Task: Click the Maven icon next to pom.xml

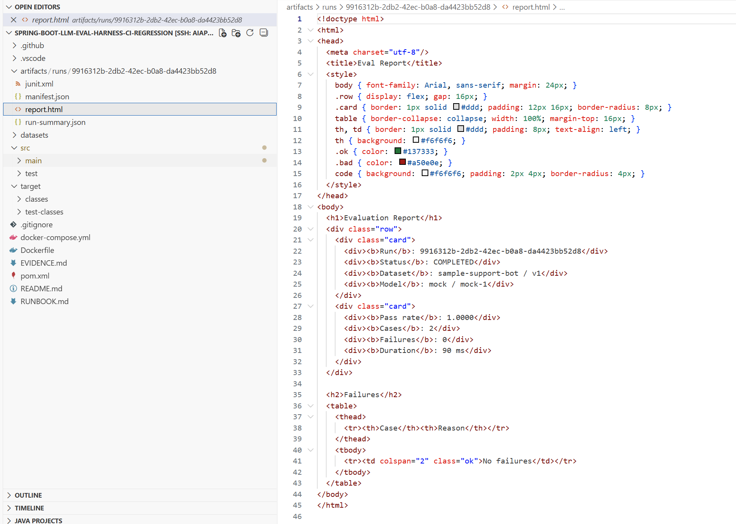Action: pyautogui.click(x=13, y=275)
